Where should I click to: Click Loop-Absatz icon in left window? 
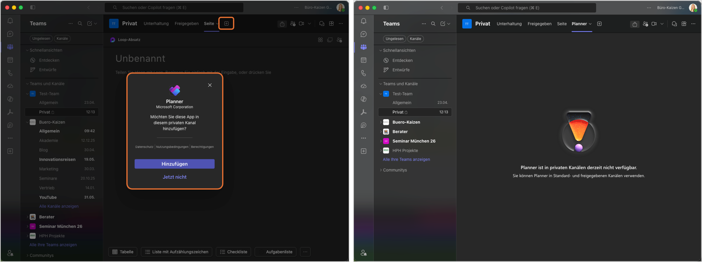click(x=112, y=40)
